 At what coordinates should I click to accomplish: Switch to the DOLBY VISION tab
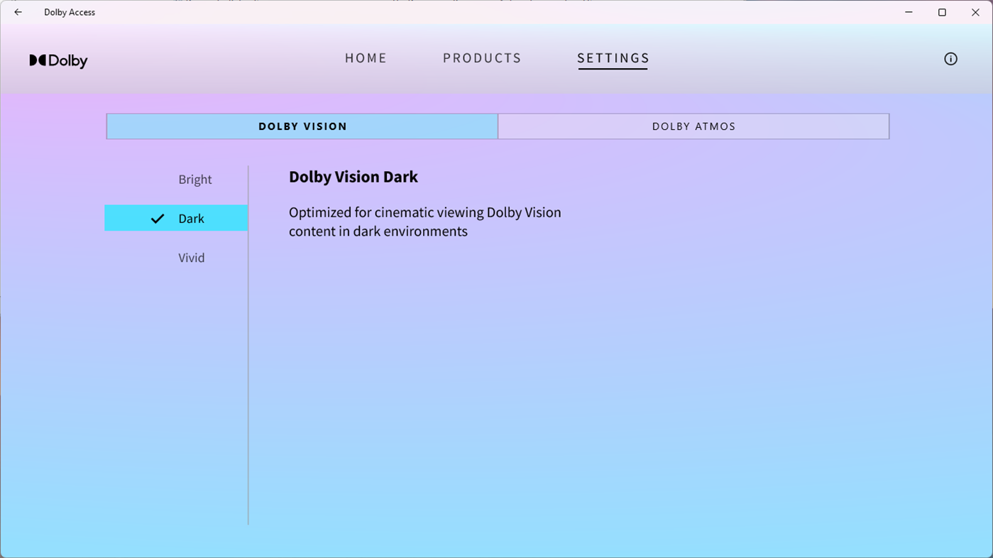click(302, 126)
